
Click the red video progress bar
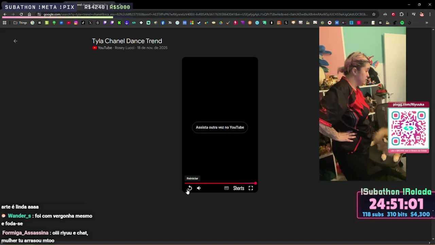point(220,183)
